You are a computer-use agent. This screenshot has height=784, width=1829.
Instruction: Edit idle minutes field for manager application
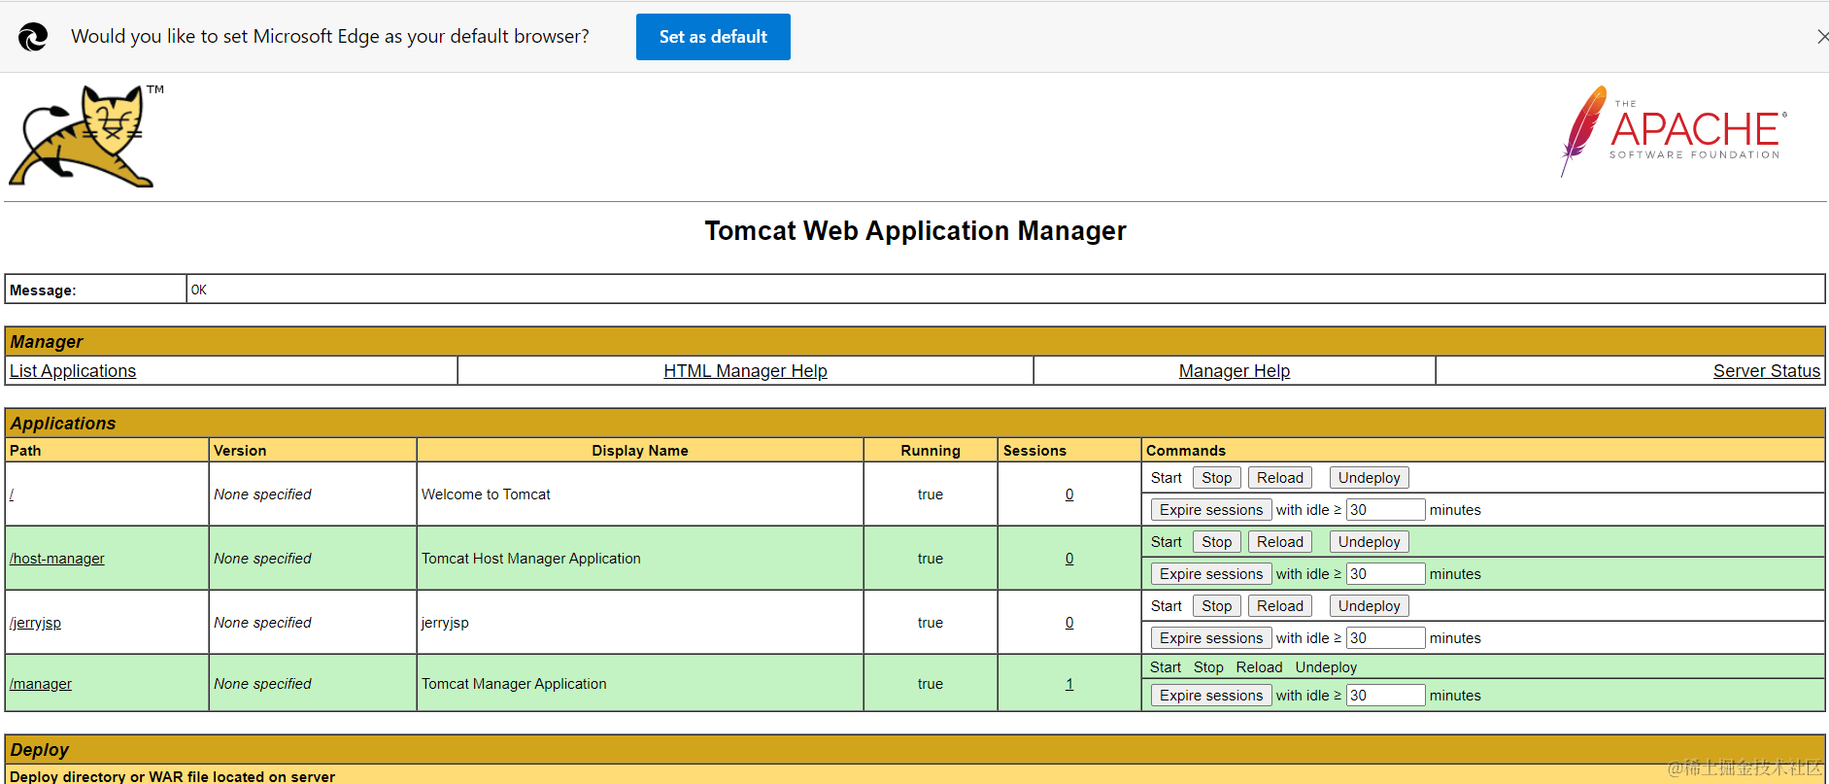(1385, 696)
